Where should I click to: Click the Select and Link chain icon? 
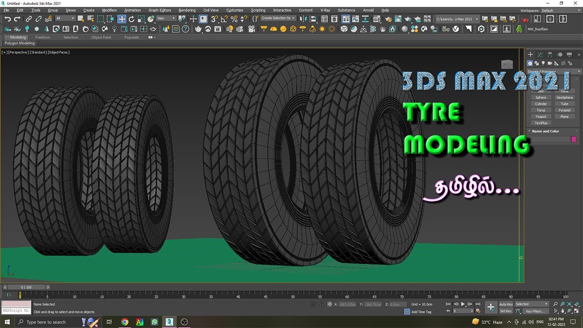[x=28, y=19]
